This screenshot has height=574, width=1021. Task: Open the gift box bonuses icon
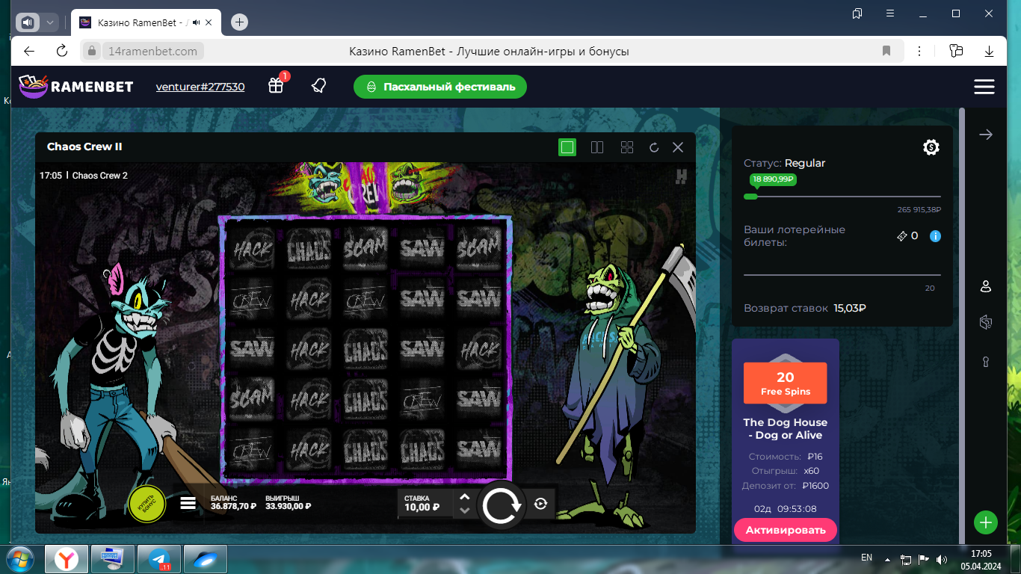click(x=276, y=86)
